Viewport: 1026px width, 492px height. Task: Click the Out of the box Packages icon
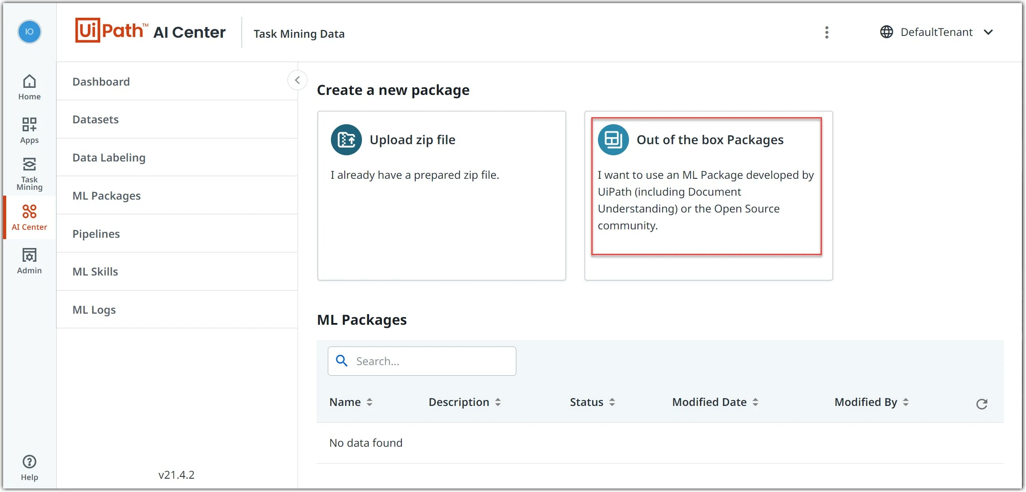click(613, 140)
